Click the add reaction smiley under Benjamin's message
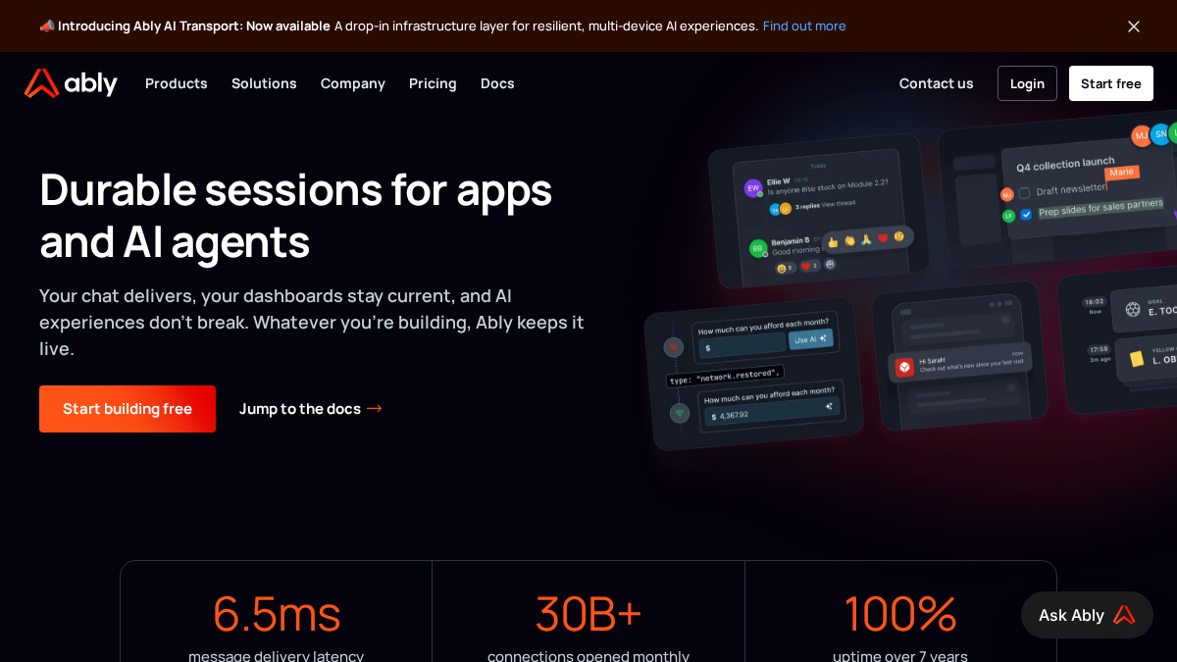1177x662 pixels. pyautogui.click(x=831, y=264)
